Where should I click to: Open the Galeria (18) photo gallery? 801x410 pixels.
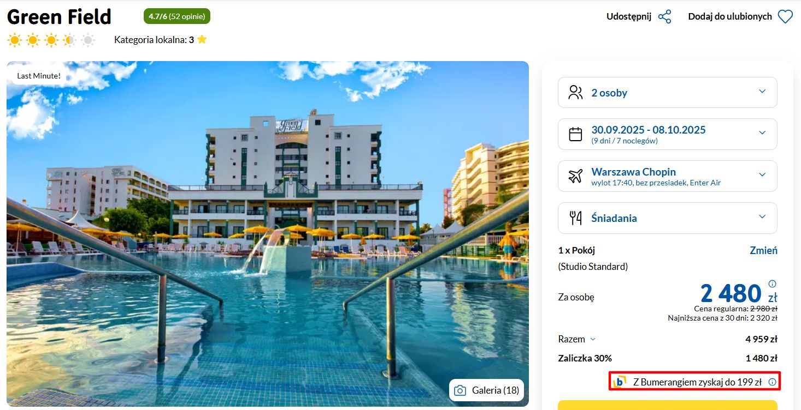(486, 390)
